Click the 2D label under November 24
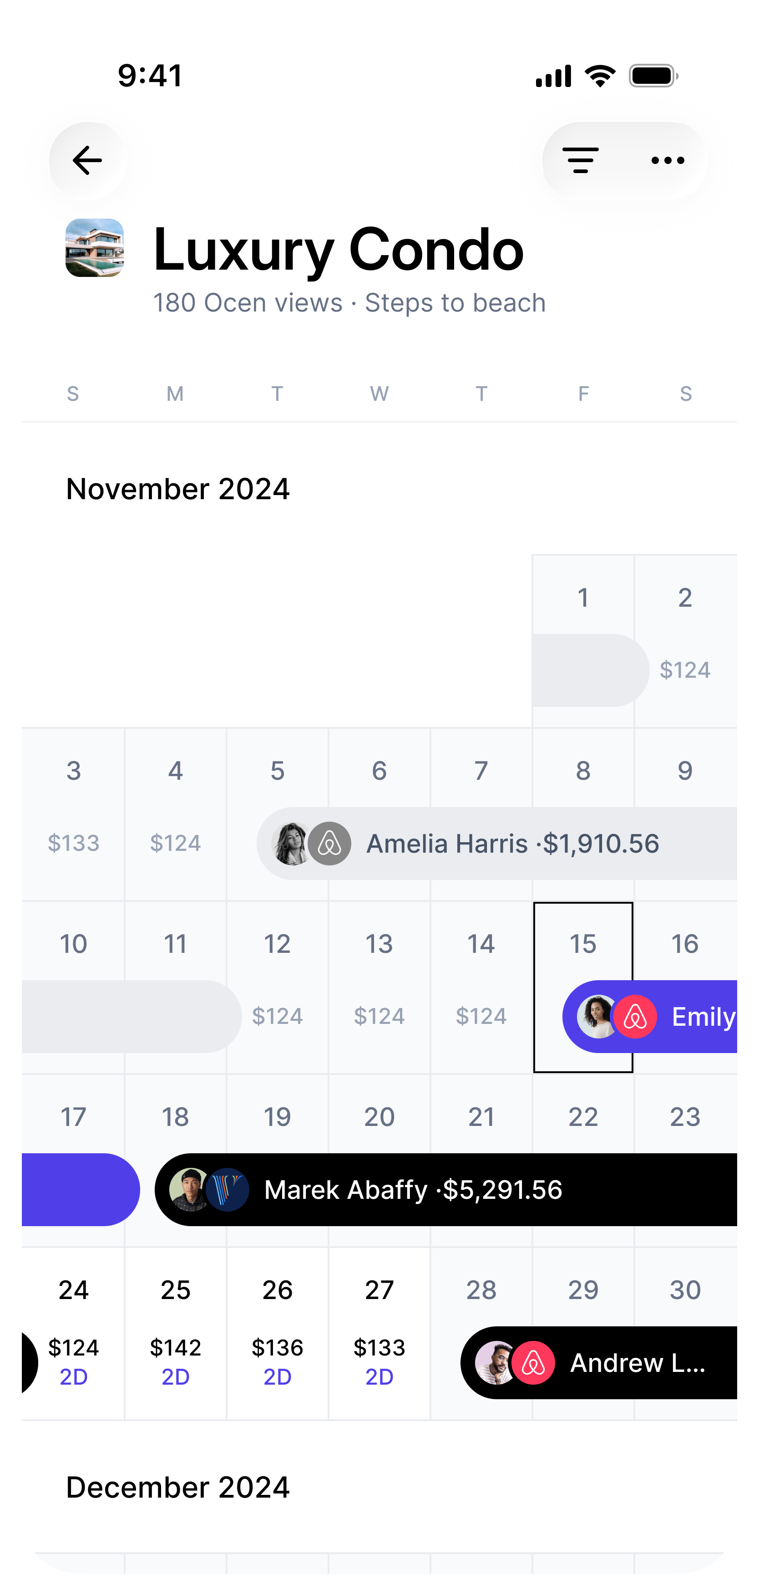The width and height of the screenshot is (759, 1596). tap(74, 1376)
